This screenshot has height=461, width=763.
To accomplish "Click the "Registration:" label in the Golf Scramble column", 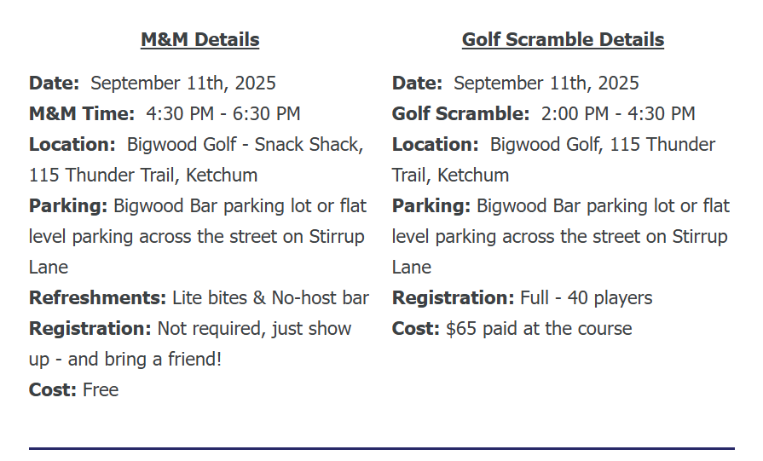I will pyautogui.click(x=453, y=297).
